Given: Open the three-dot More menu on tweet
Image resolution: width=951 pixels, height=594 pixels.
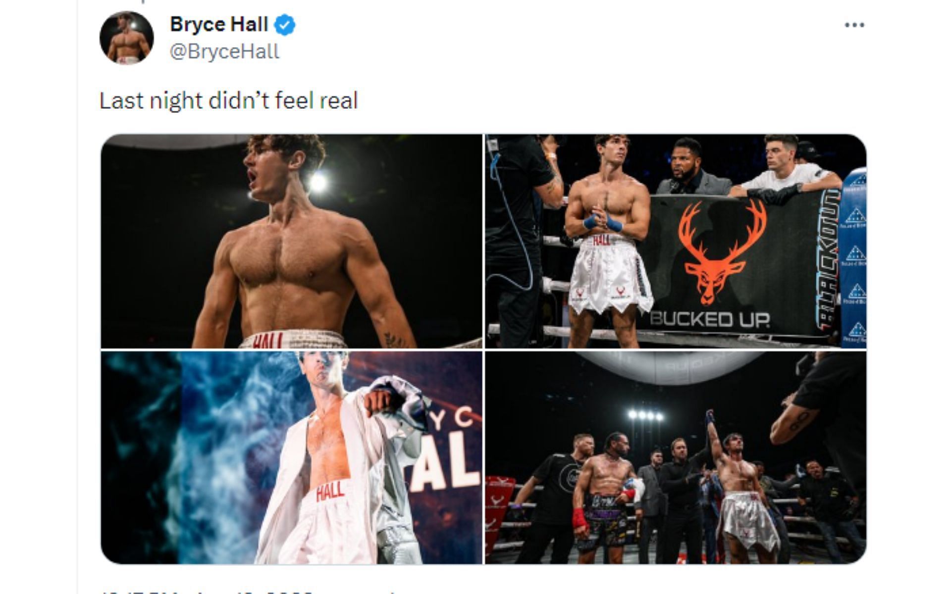Looking at the screenshot, I should pyautogui.click(x=854, y=25).
